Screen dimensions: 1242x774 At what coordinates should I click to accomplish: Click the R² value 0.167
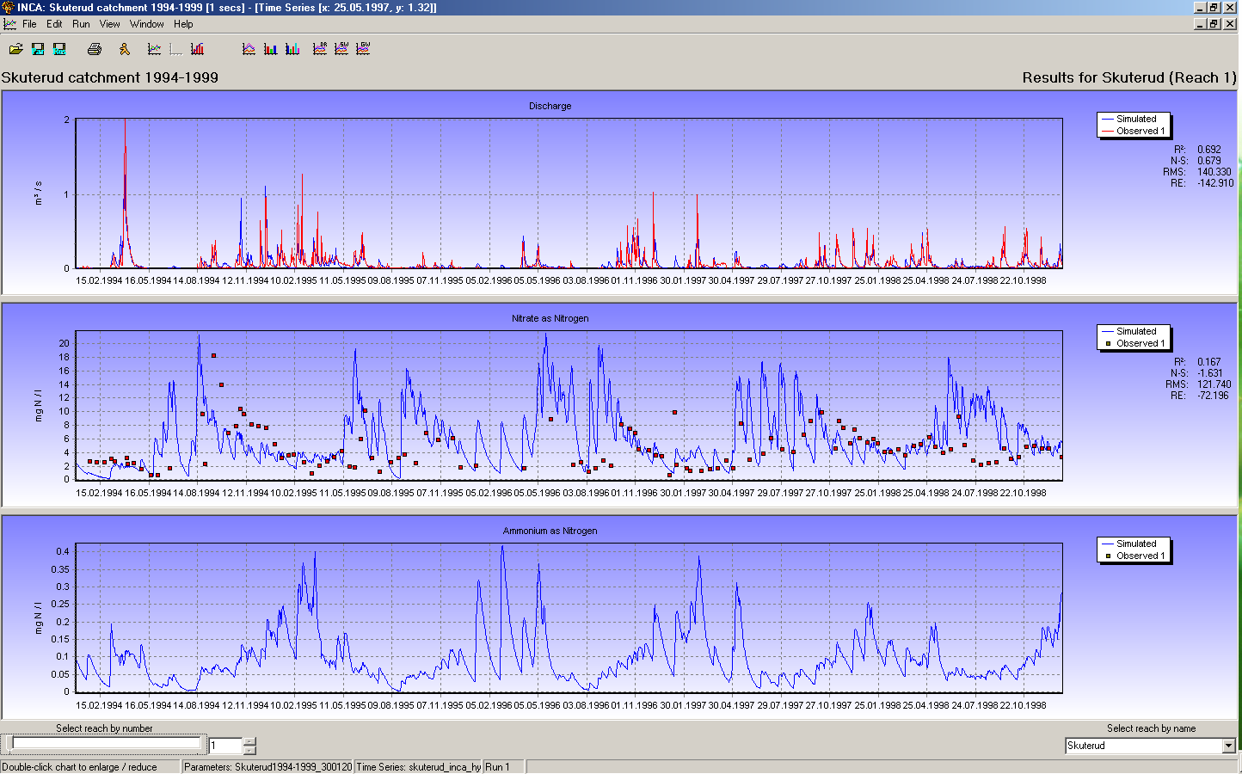point(1208,362)
